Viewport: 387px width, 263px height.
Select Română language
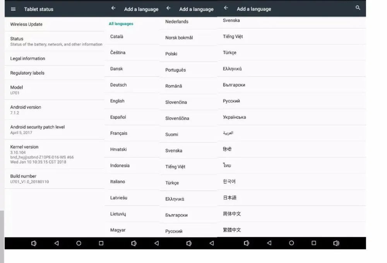click(x=188, y=86)
